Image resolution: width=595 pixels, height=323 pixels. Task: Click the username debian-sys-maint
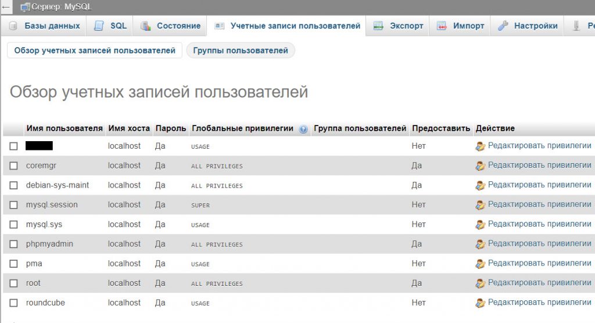58,185
